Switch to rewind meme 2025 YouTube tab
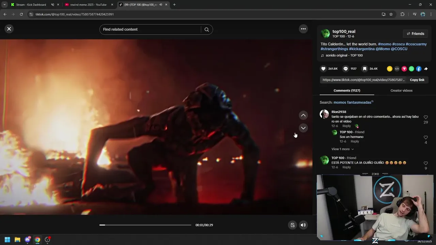 (x=88, y=5)
